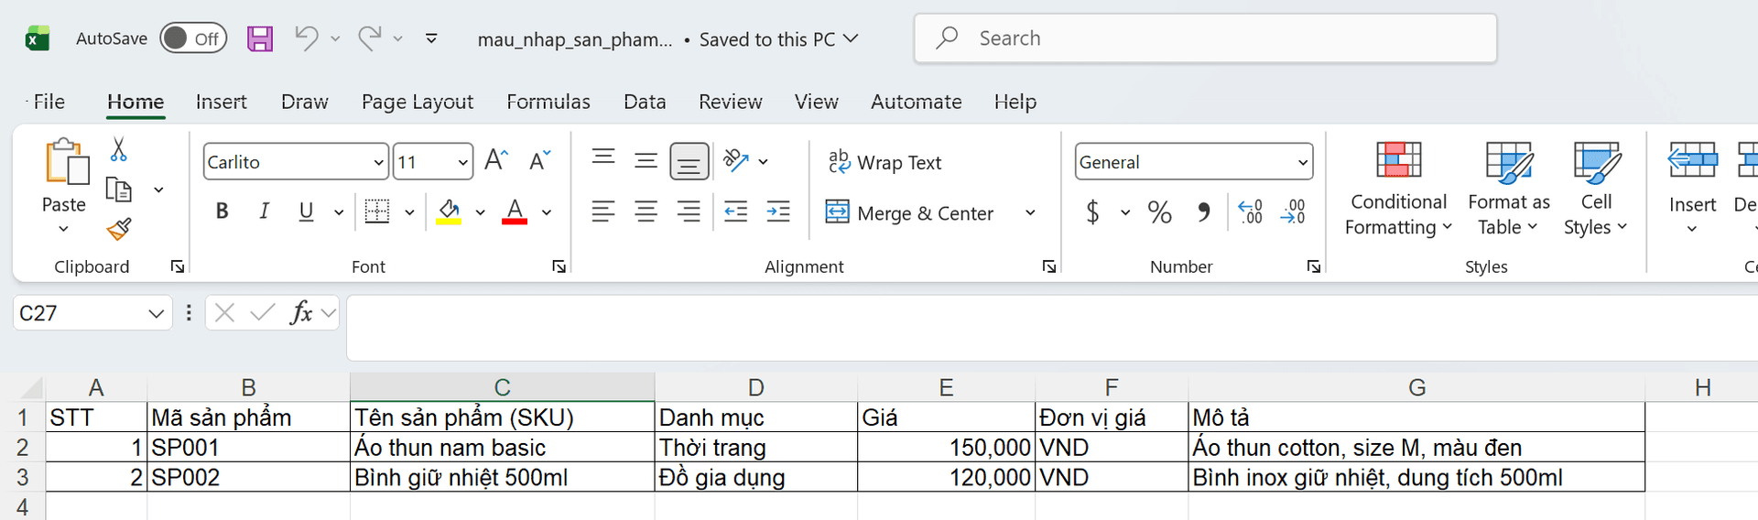Click the formula bar Cancel X button
Image resolution: width=1758 pixels, height=520 pixels.
(224, 313)
